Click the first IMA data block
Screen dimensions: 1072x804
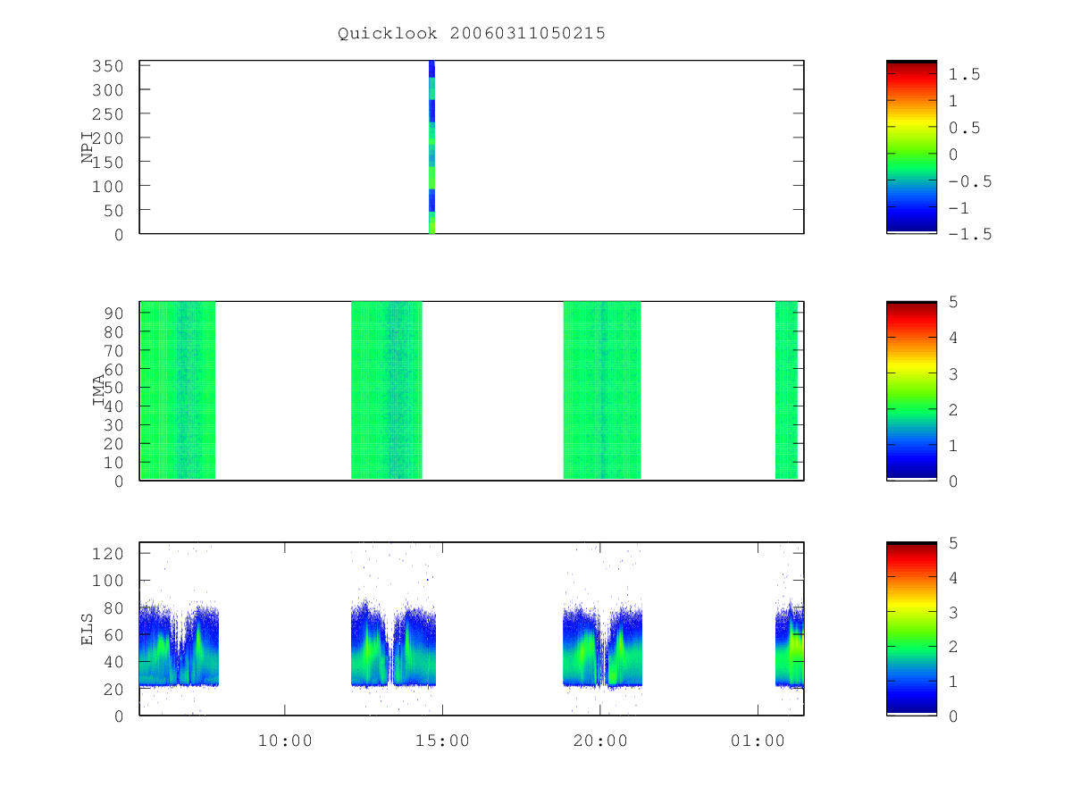178,390
